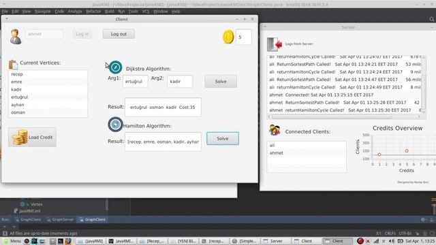Click the gold coin credit icon
The width and height of the screenshot is (436, 245).
tap(228, 37)
